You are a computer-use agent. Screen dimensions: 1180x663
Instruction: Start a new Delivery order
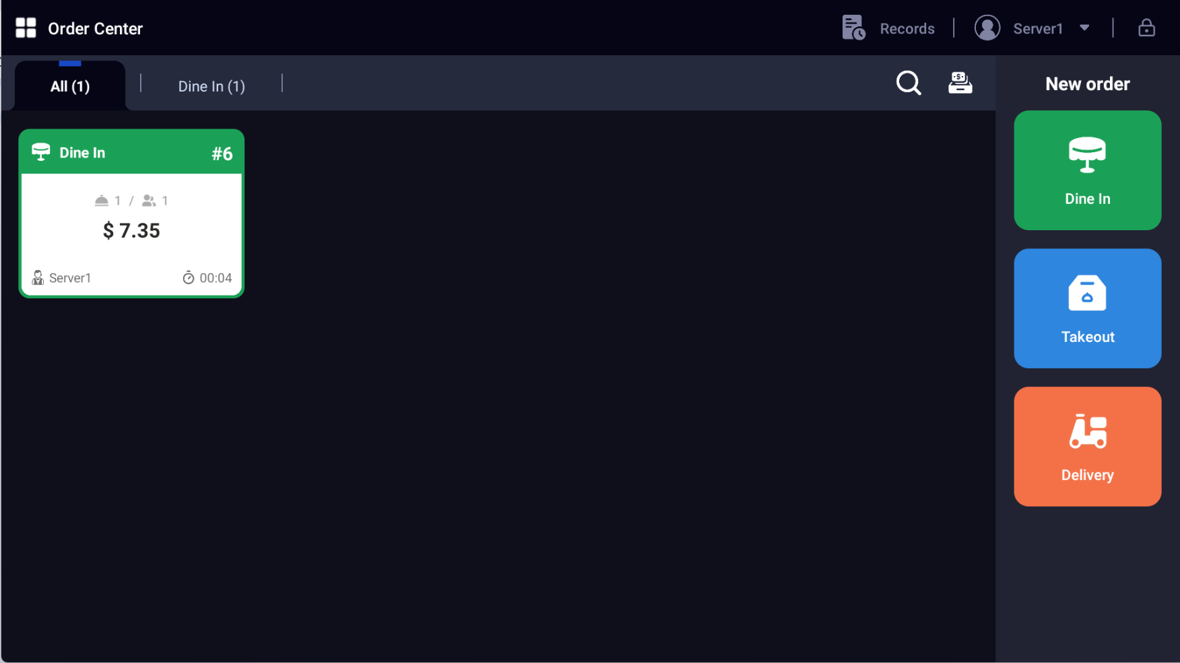(x=1087, y=446)
